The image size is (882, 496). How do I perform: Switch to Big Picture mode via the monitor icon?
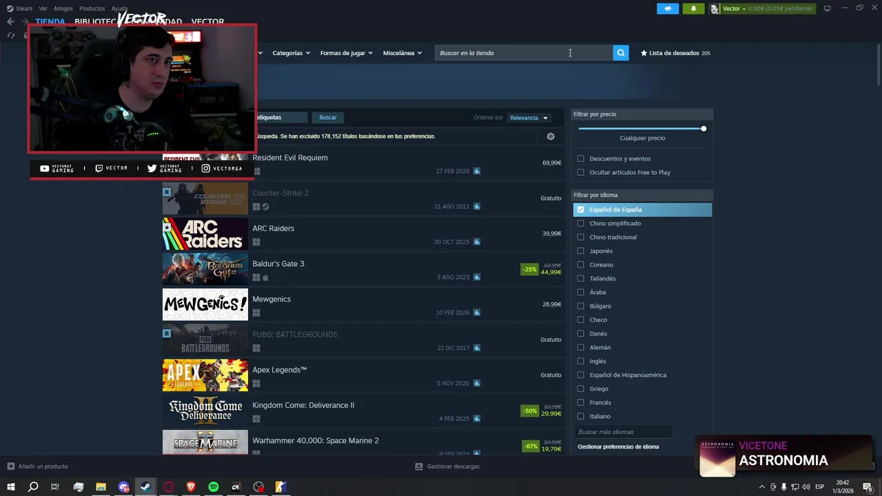[x=828, y=8]
